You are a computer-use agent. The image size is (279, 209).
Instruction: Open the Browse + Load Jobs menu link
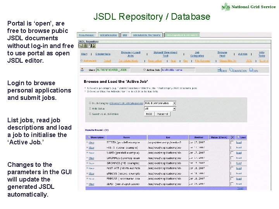pos(131,54)
